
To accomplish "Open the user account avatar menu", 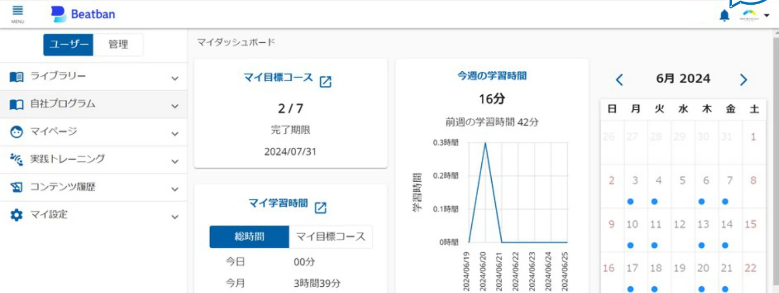I will 755,15.
